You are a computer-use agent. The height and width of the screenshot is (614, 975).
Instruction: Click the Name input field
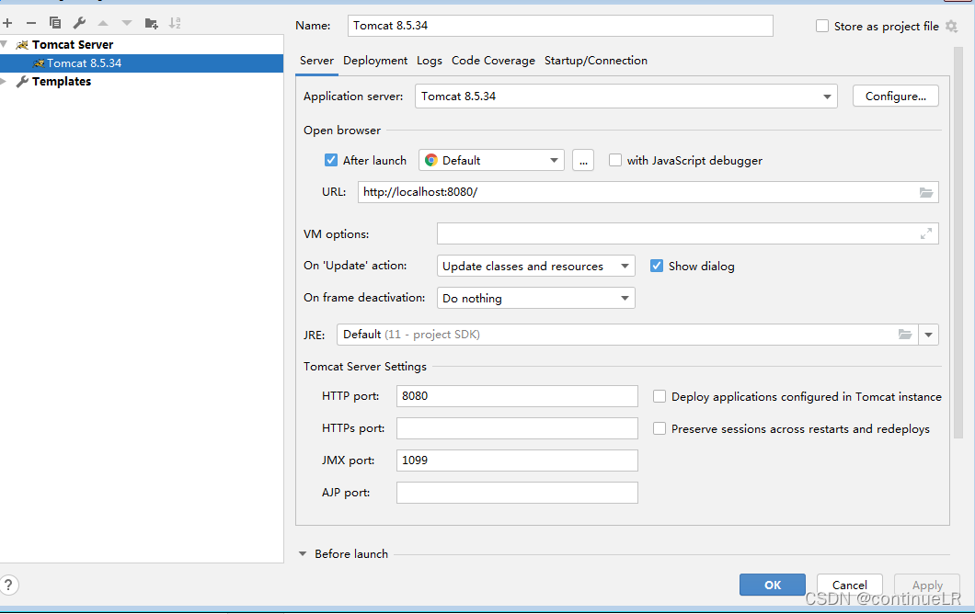[x=560, y=26]
